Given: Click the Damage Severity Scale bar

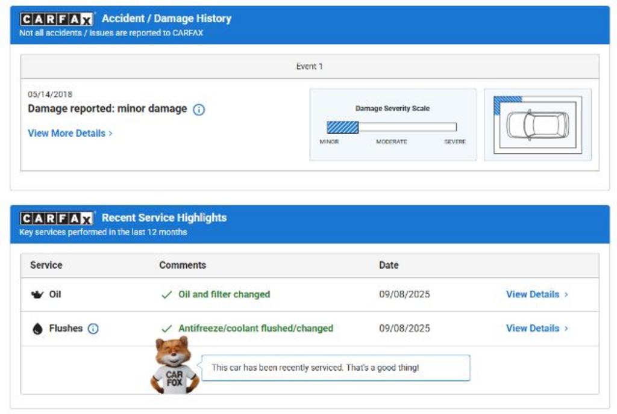Looking at the screenshot, I should 392,128.
